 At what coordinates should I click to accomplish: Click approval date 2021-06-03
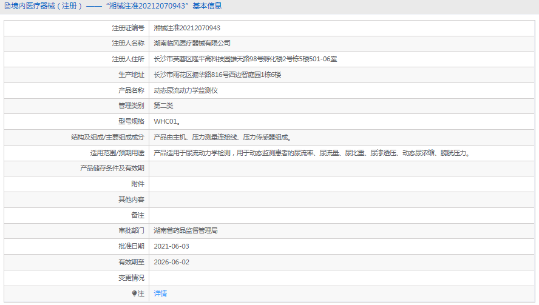pyautogui.click(x=171, y=246)
